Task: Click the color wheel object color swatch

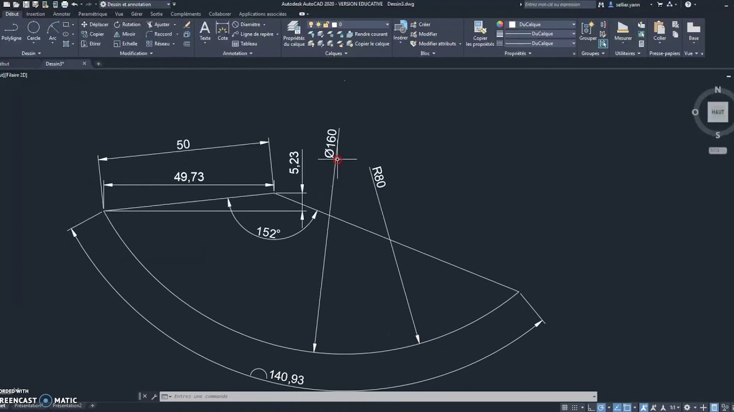Action: pyautogui.click(x=499, y=25)
